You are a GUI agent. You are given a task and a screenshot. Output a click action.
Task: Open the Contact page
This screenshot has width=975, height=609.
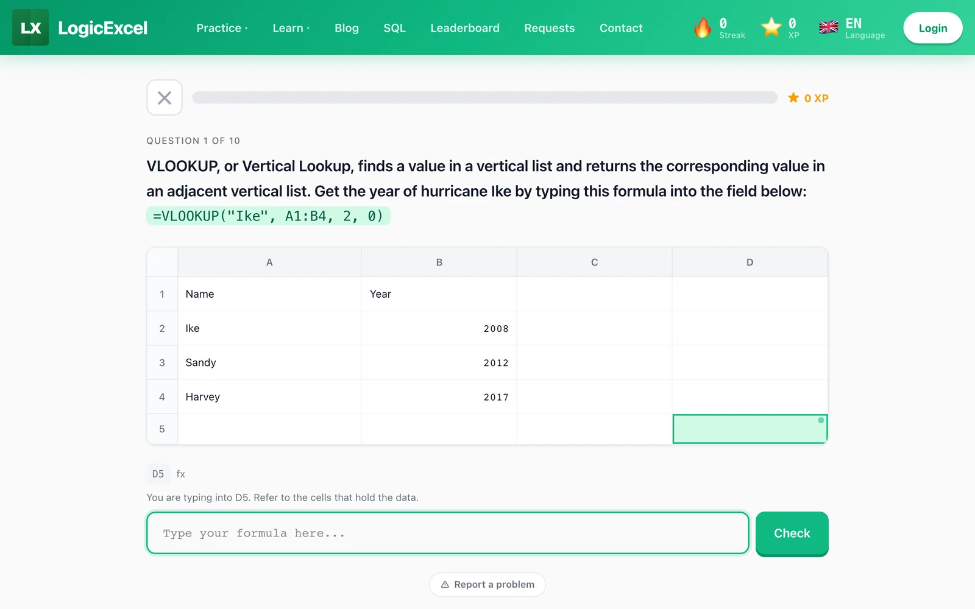click(621, 28)
